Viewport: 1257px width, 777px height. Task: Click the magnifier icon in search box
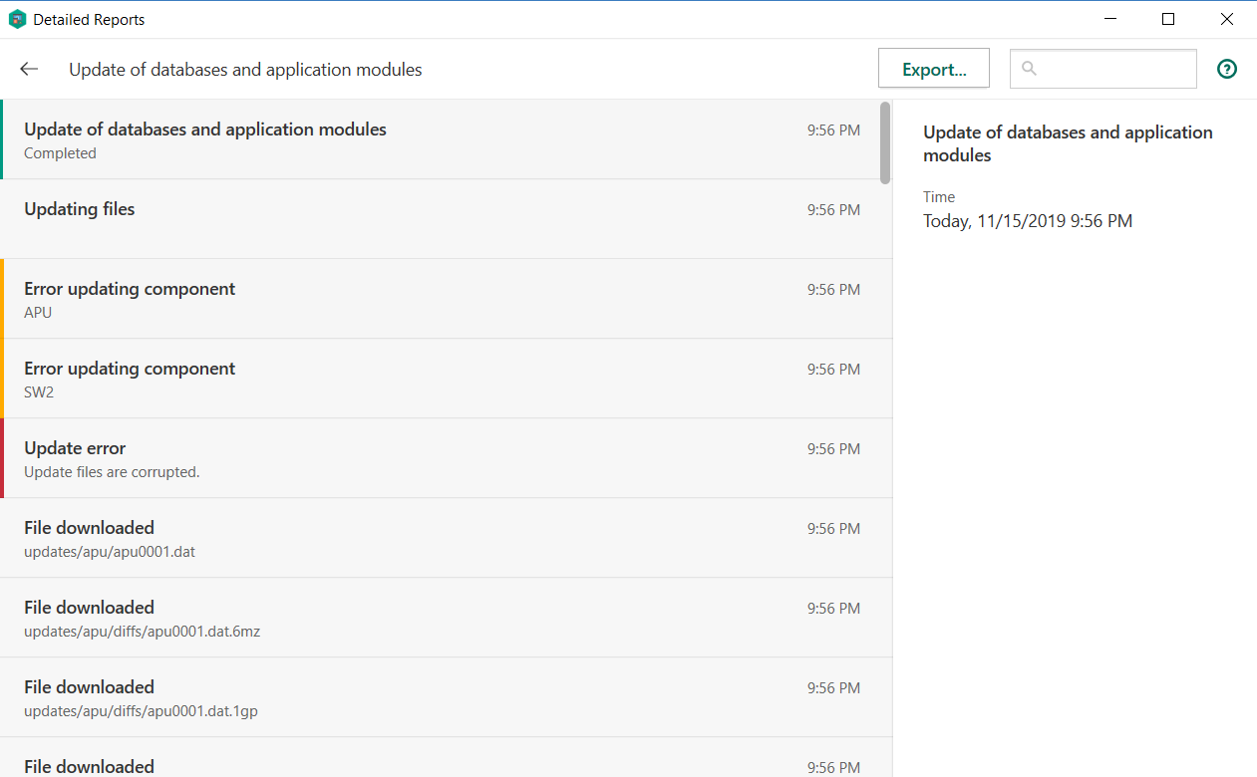[1030, 69]
